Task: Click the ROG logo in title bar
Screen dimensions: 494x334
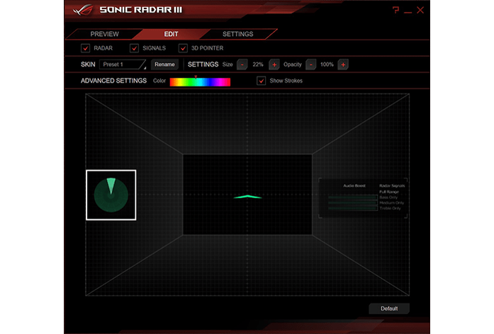Action: [x=82, y=10]
